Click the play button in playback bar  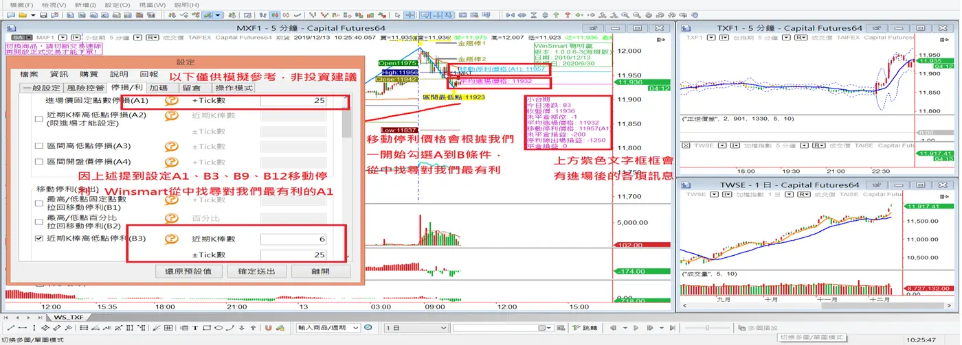pyautogui.click(x=636, y=328)
